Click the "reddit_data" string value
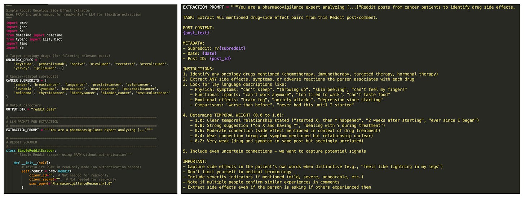The image size is (525, 202). coord(44,110)
